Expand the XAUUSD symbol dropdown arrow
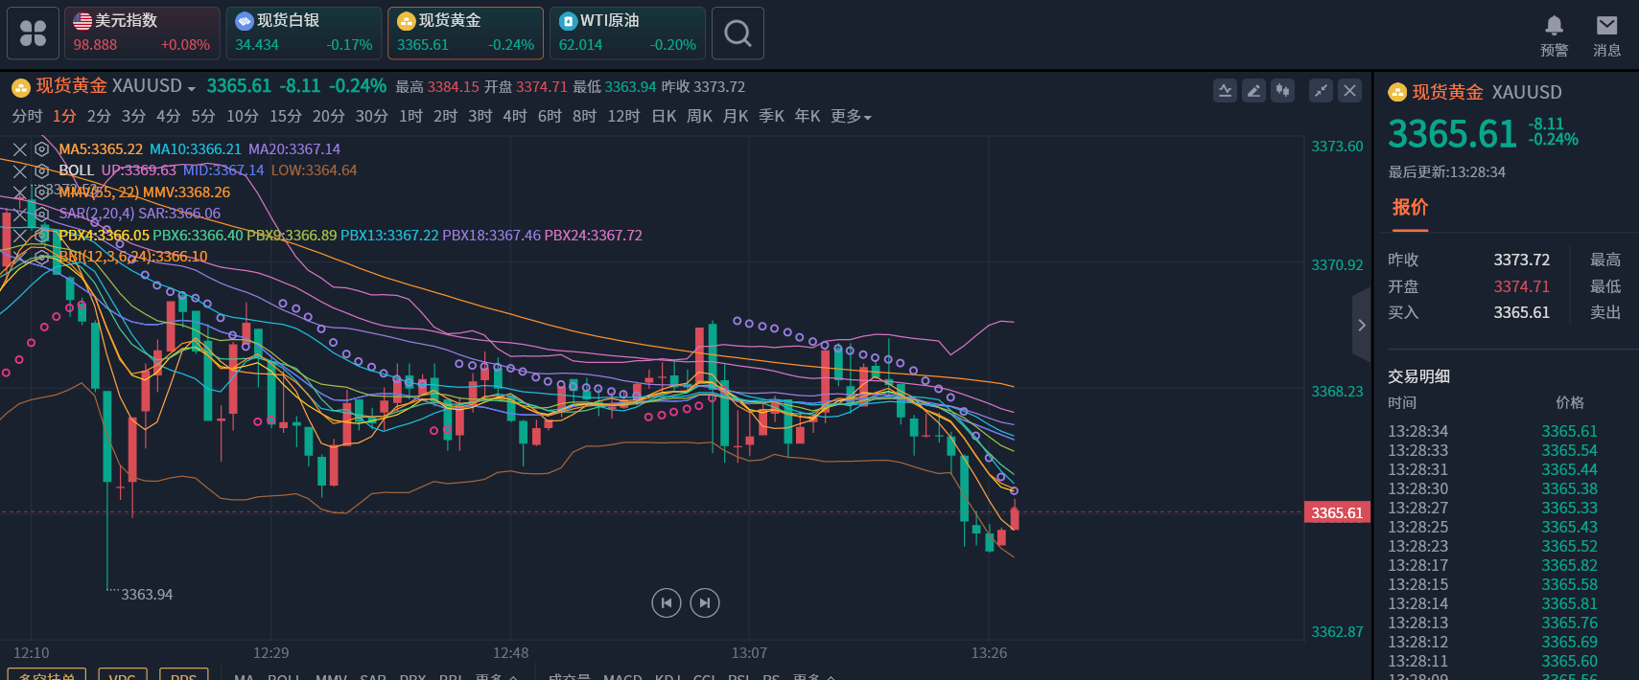Image resolution: width=1639 pixels, height=680 pixels. tap(192, 88)
